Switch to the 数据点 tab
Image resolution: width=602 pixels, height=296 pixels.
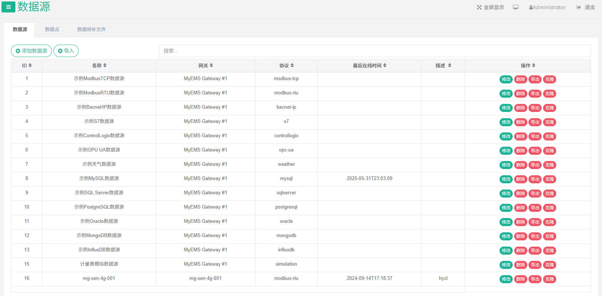(52, 29)
